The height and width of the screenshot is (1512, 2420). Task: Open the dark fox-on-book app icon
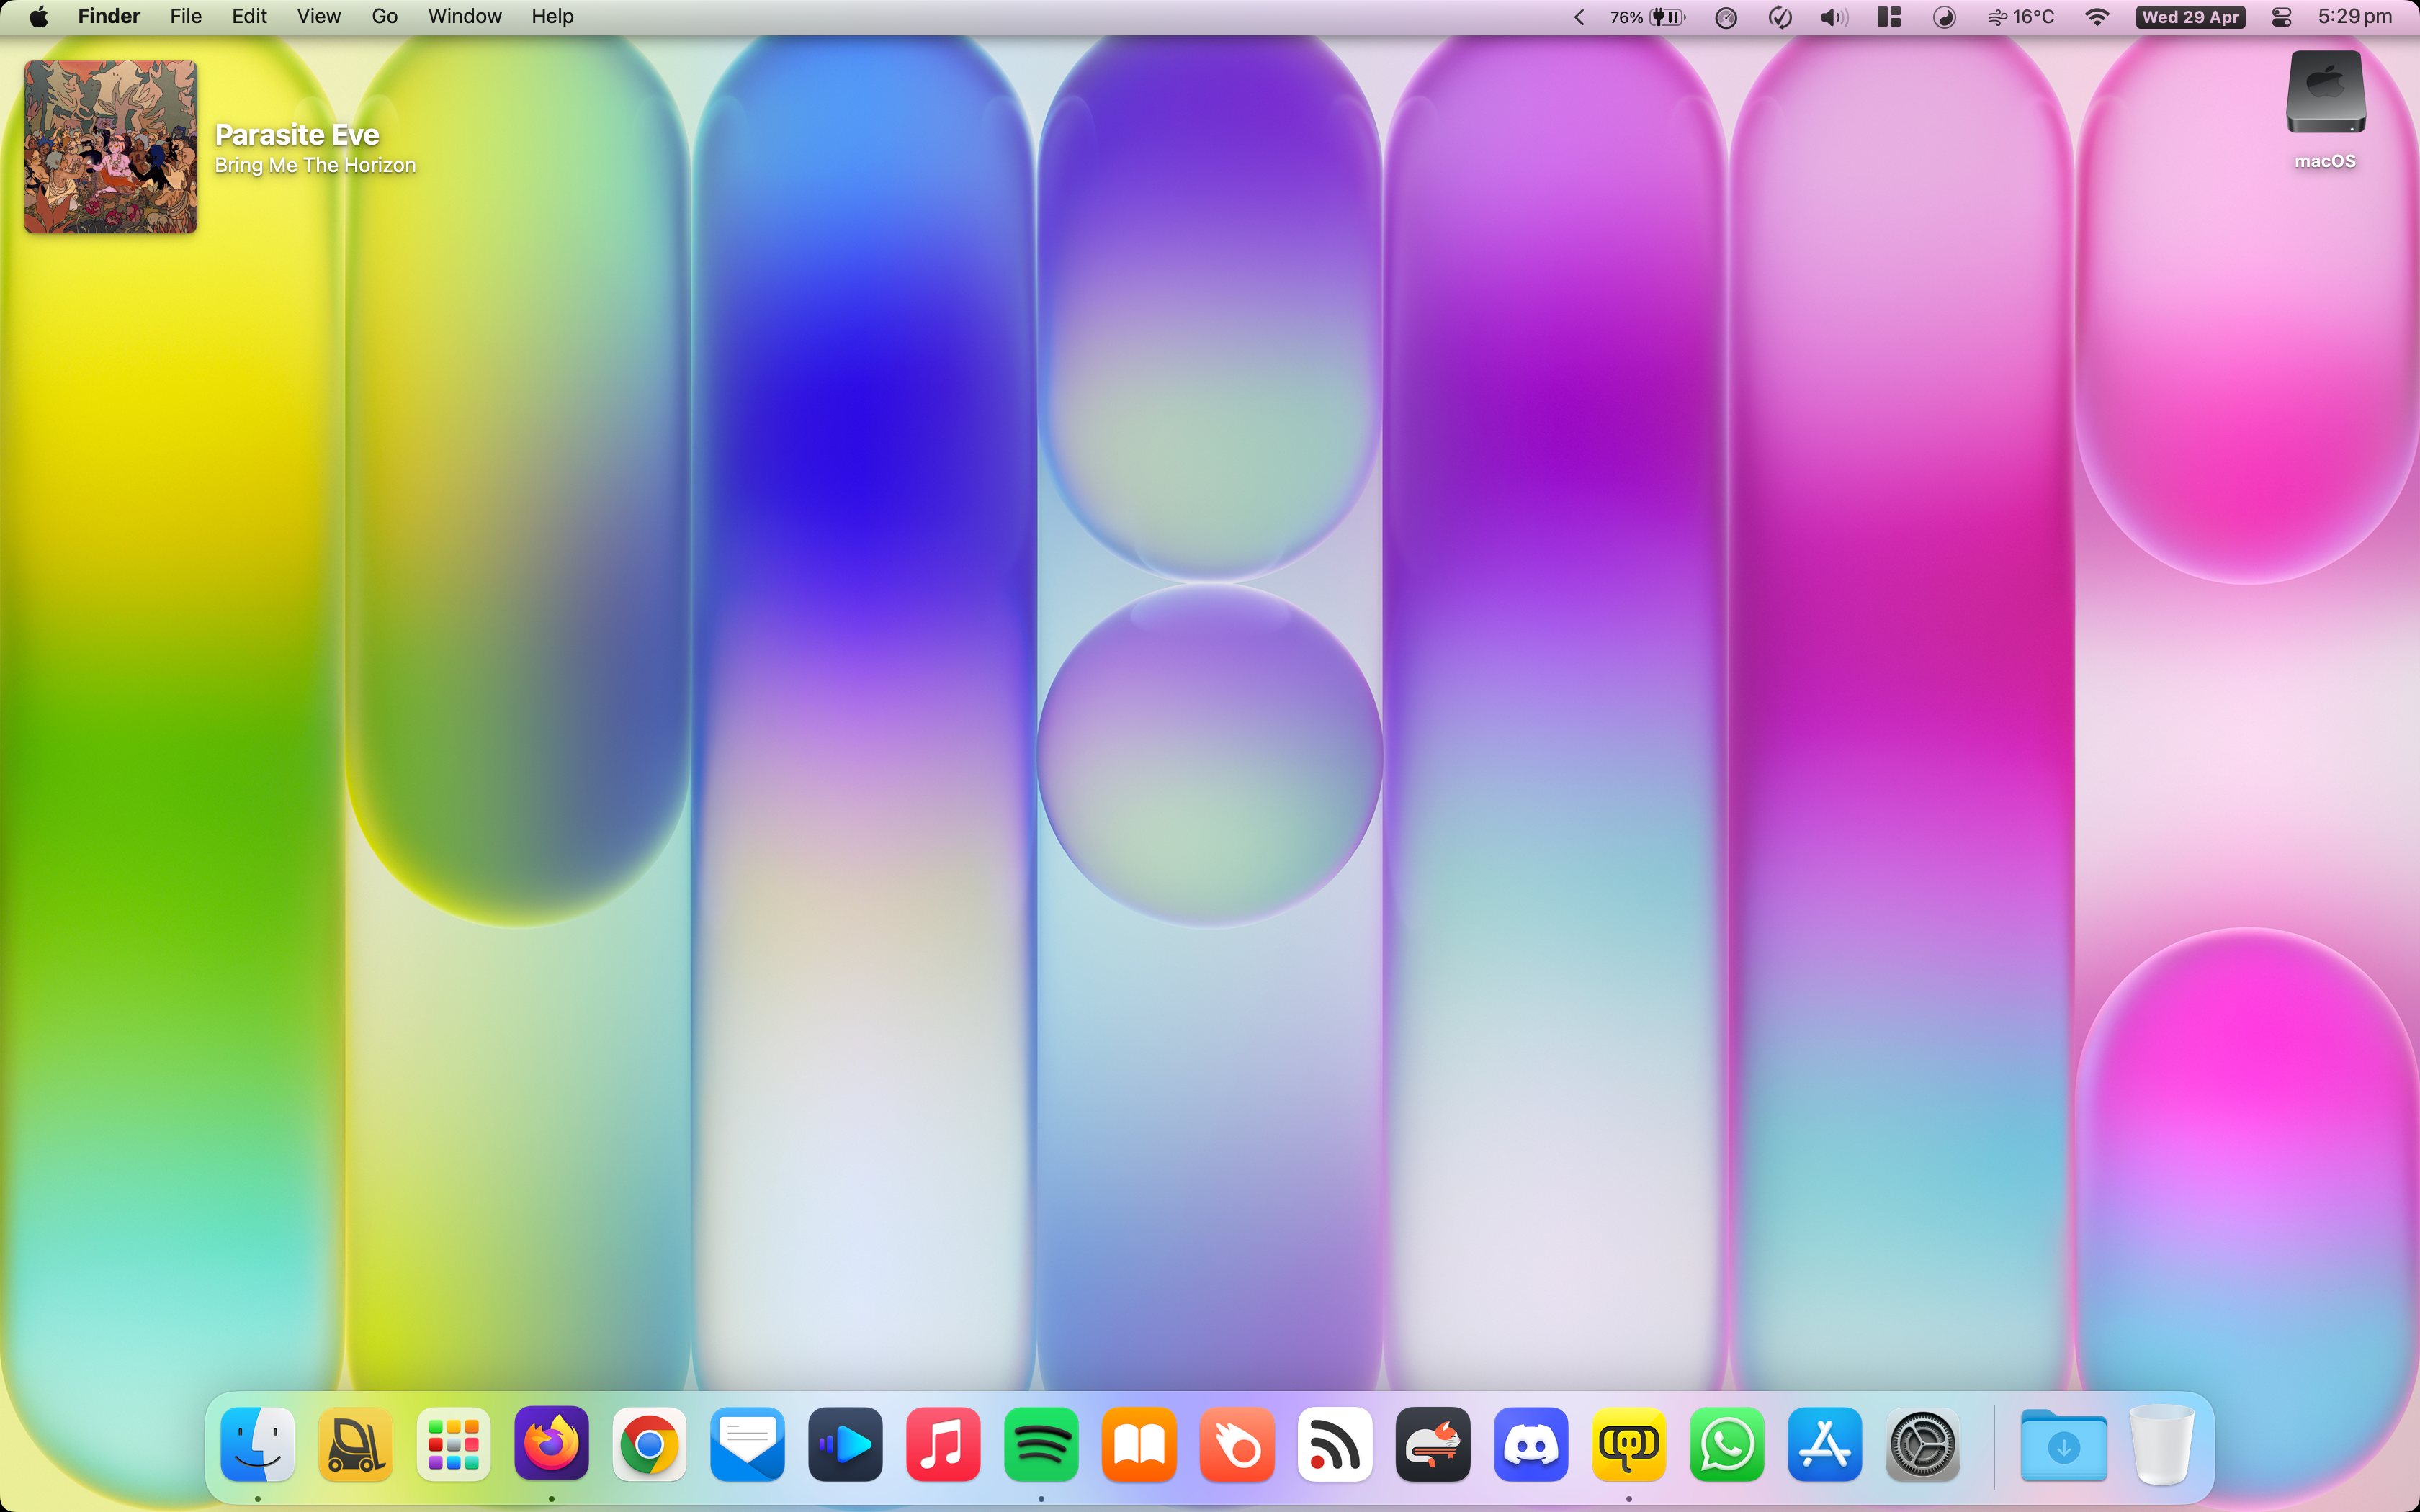1433,1445
